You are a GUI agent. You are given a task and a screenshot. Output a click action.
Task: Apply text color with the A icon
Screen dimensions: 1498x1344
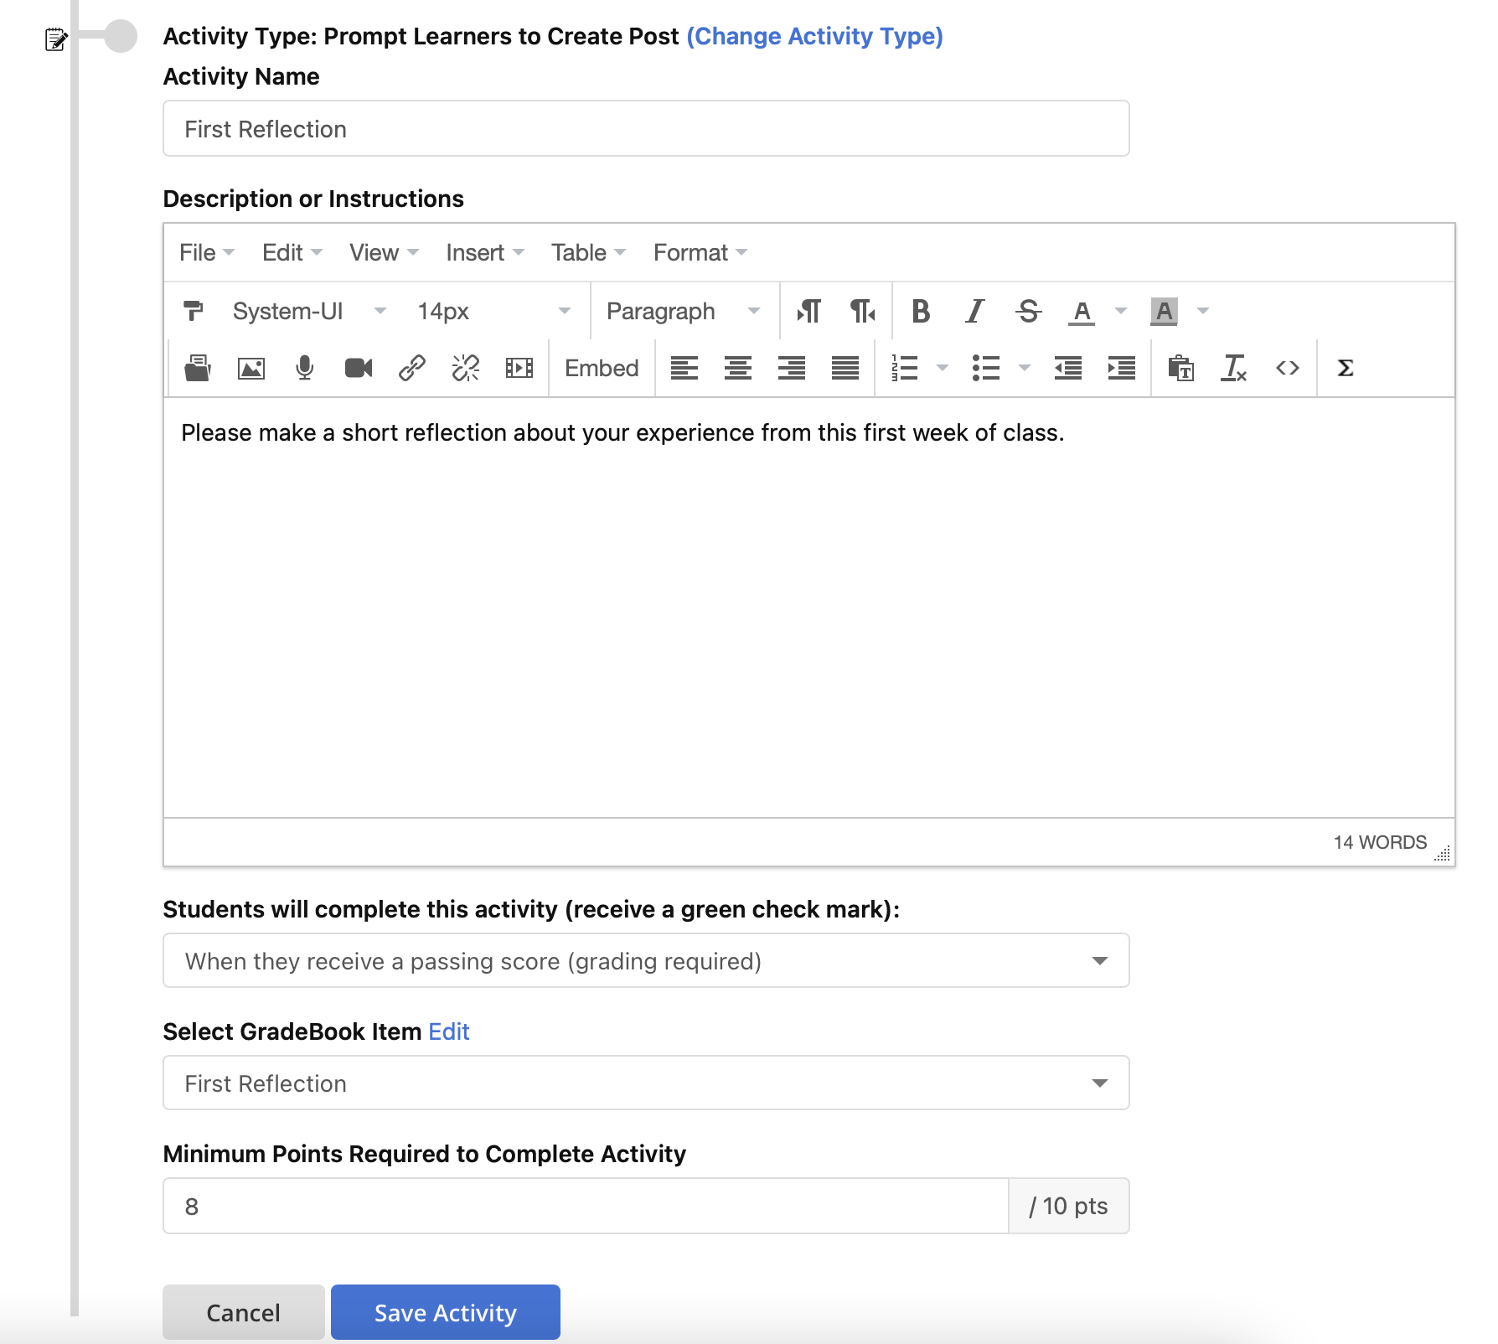coord(1082,312)
